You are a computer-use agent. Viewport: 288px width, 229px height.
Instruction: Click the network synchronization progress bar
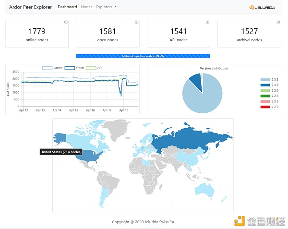point(143,56)
